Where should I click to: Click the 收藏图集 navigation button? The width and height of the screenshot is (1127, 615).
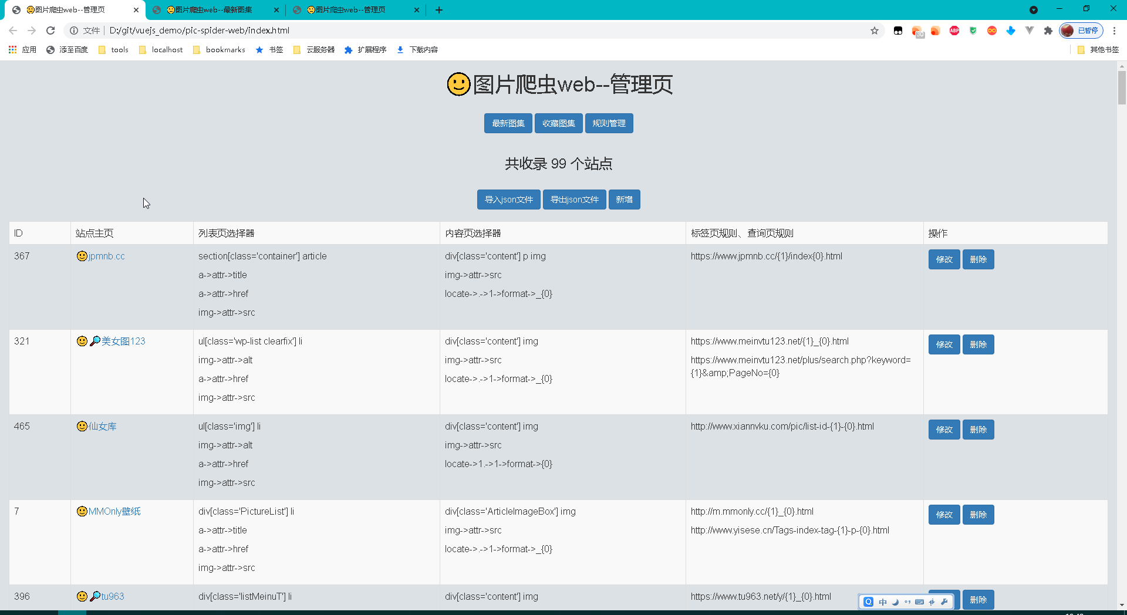click(559, 123)
